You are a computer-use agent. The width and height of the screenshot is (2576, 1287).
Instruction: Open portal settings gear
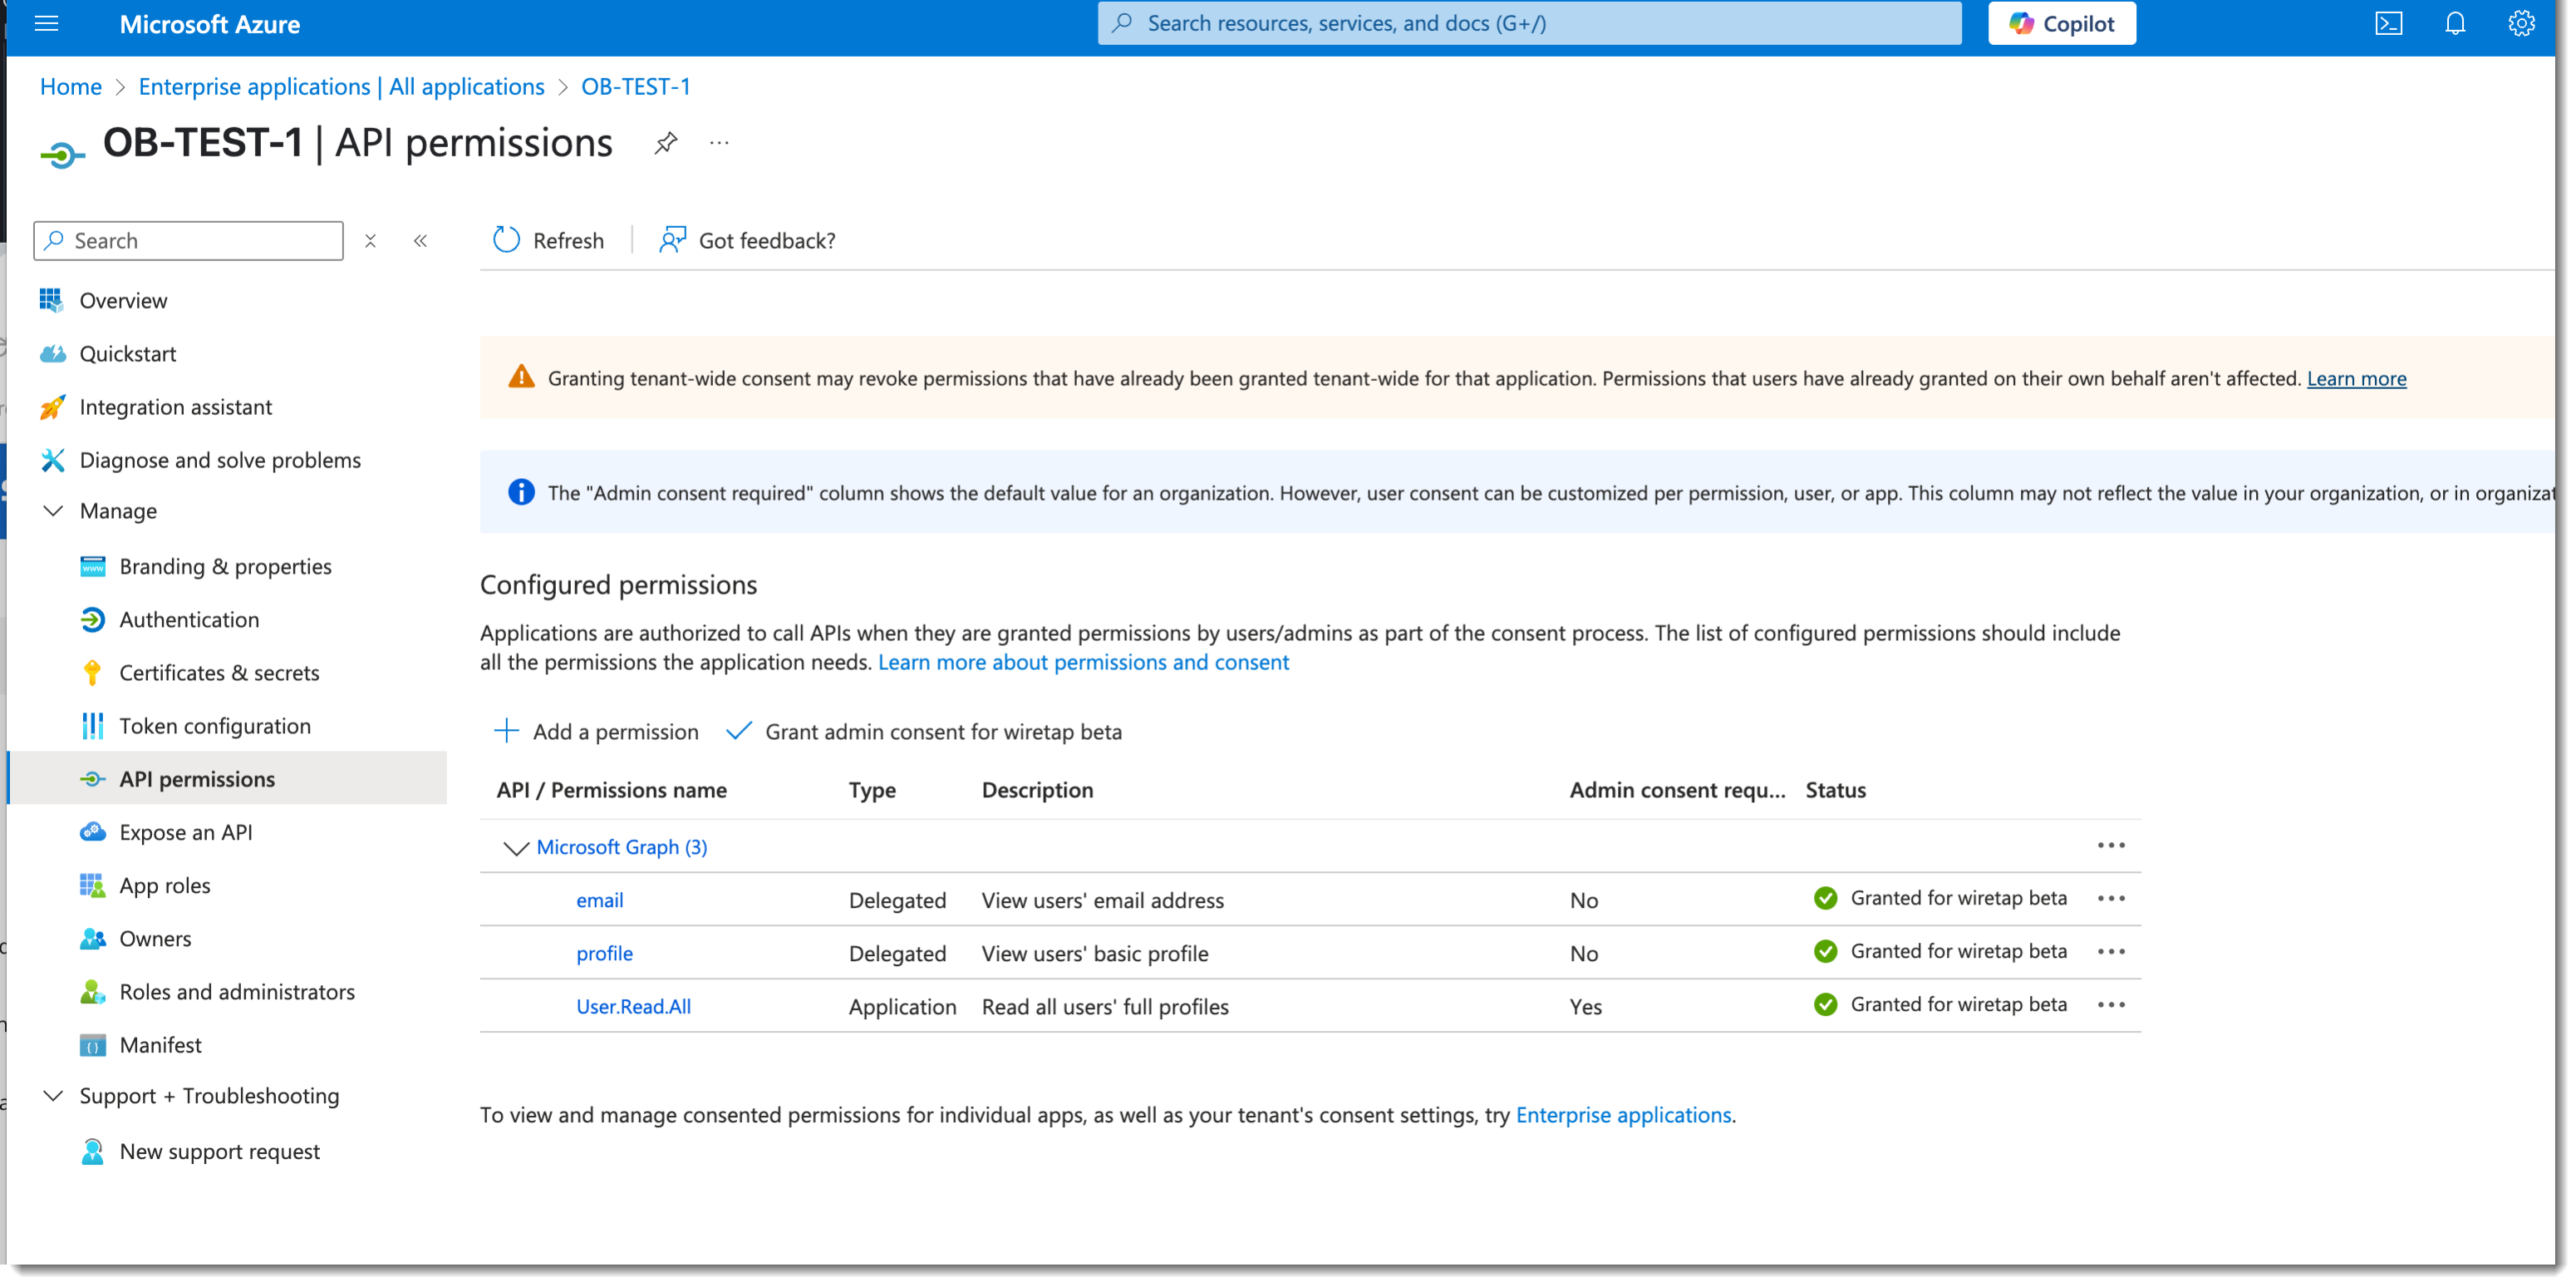(2520, 23)
